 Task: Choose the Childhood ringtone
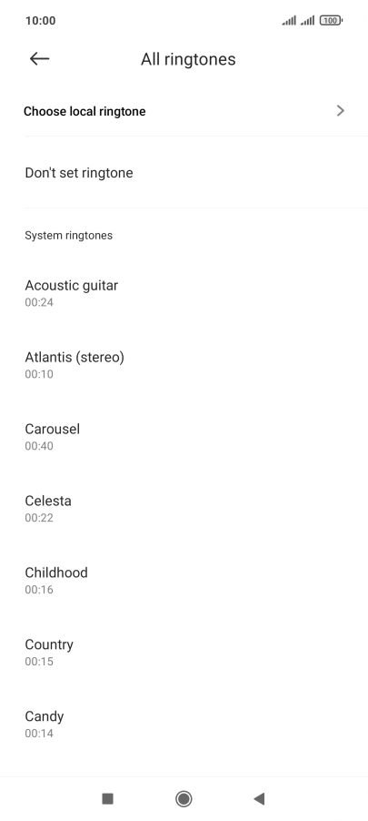pyautogui.click(x=184, y=580)
